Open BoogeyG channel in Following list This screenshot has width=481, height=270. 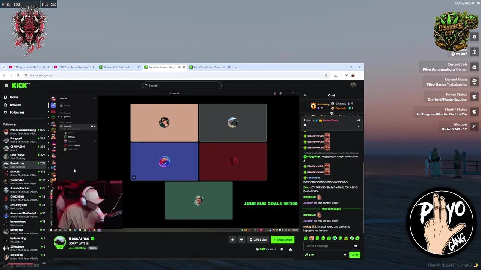tap(24, 140)
